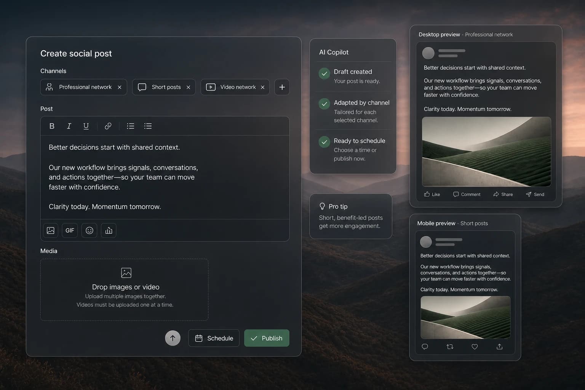Toggle bold formatting in post toolbar
Viewport: 585px width, 390px height.
[52, 126]
